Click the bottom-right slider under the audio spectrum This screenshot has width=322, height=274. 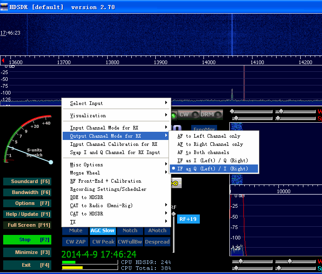296,268
